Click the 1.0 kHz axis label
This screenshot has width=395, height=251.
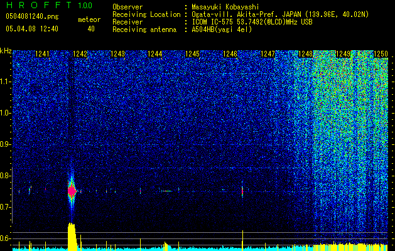click(5, 113)
